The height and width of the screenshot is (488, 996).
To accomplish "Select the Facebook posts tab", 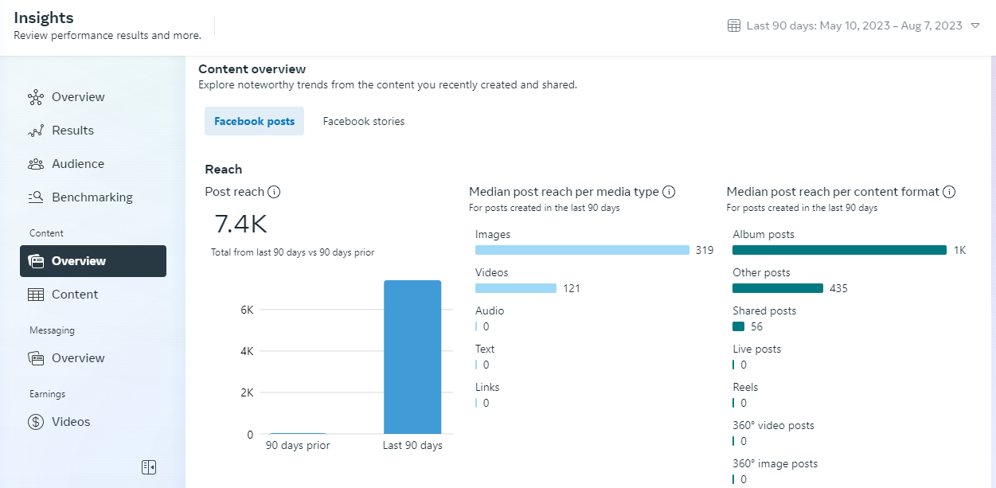I will tap(254, 121).
